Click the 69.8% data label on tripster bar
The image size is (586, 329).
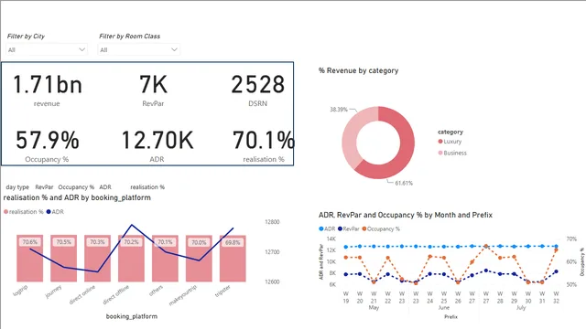coord(233,242)
